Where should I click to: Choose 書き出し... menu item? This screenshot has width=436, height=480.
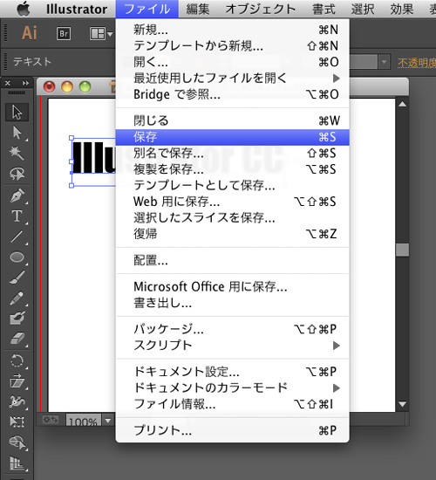point(232,303)
